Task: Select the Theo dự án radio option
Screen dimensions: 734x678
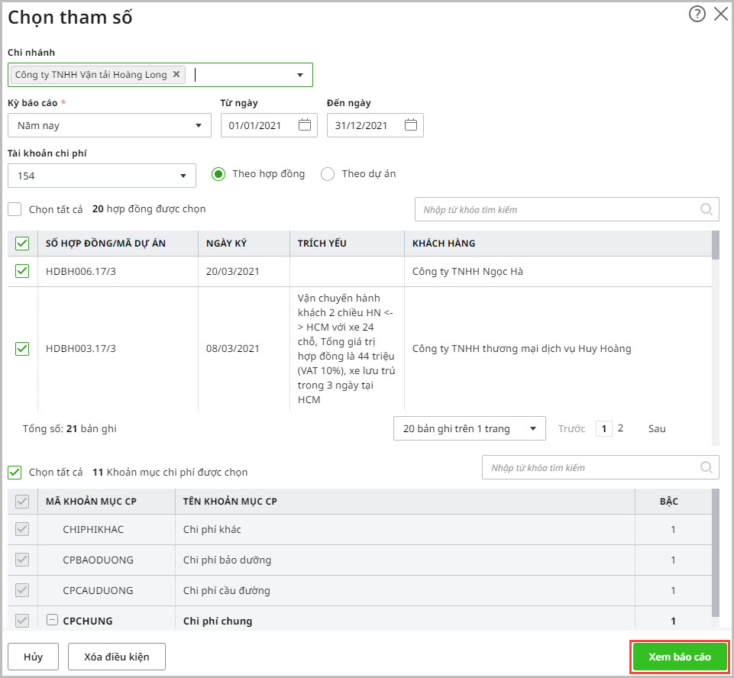Action: point(328,174)
